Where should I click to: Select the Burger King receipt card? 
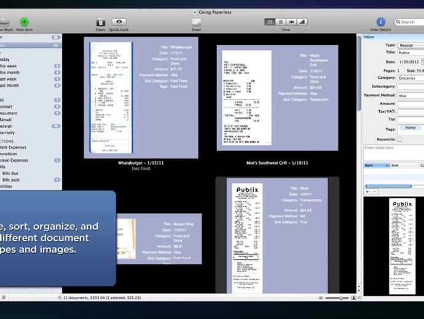159,238
